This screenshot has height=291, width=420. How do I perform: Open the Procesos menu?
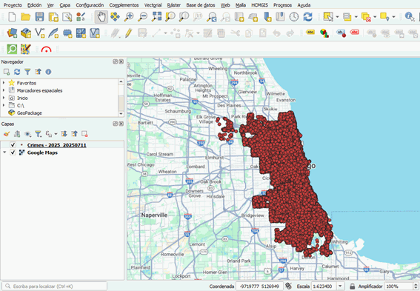point(282,5)
